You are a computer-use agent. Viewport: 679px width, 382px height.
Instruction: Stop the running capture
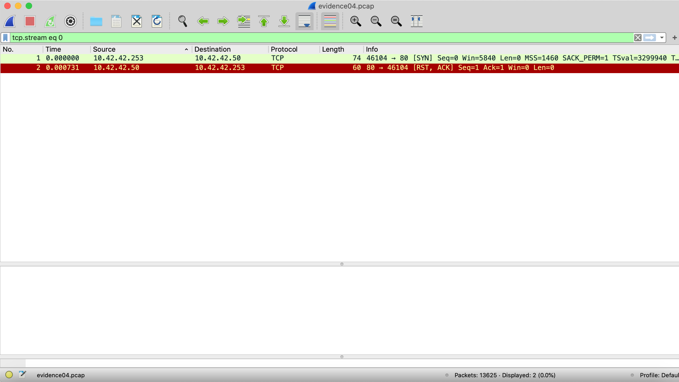tap(30, 21)
